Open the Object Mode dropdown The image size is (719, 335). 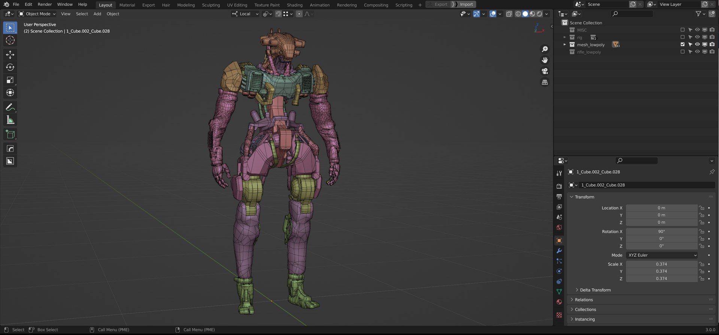click(37, 14)
